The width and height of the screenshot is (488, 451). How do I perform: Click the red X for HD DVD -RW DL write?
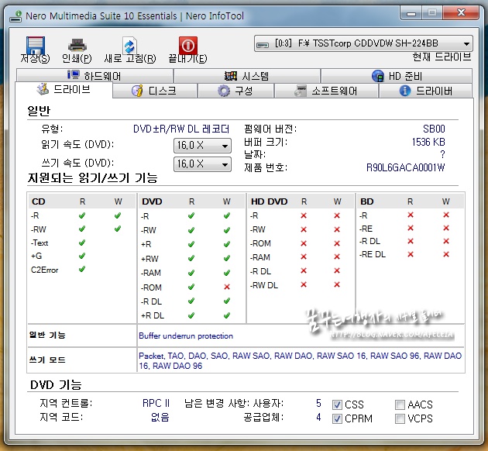[x=337, y=284]
